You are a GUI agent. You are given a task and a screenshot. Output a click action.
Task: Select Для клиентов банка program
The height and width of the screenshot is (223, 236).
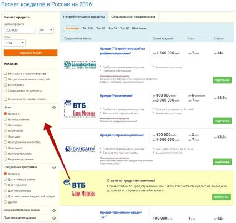[x=6, y=179]
